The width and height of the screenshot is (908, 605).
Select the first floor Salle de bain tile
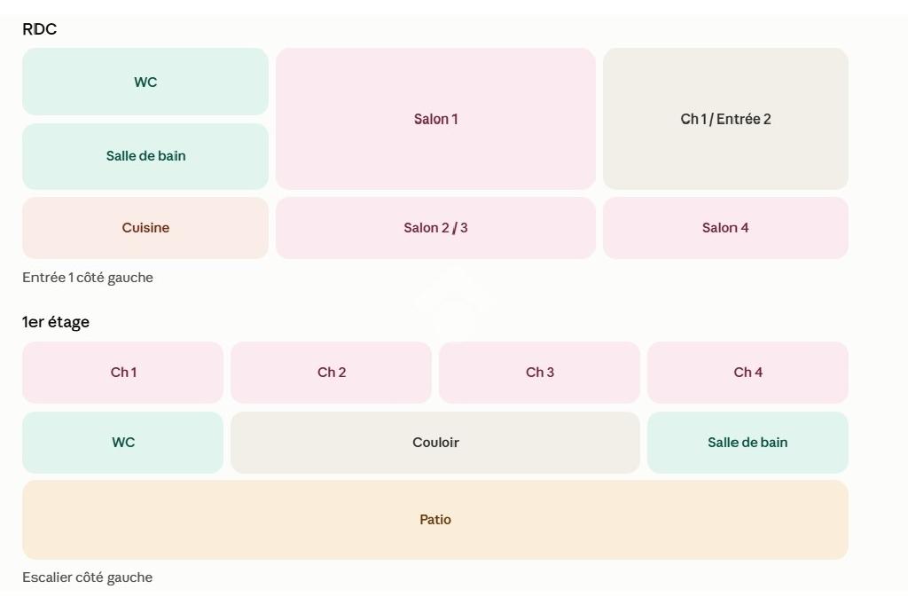click(x=748, y=442)
